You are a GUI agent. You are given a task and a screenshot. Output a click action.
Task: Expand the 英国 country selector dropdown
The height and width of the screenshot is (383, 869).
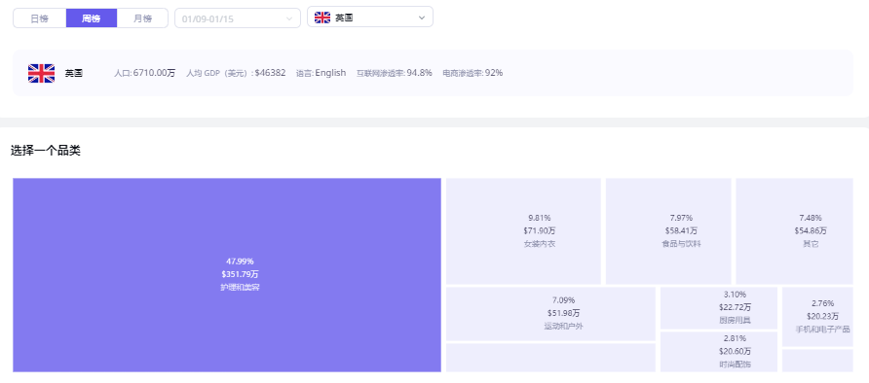(370, 17)
